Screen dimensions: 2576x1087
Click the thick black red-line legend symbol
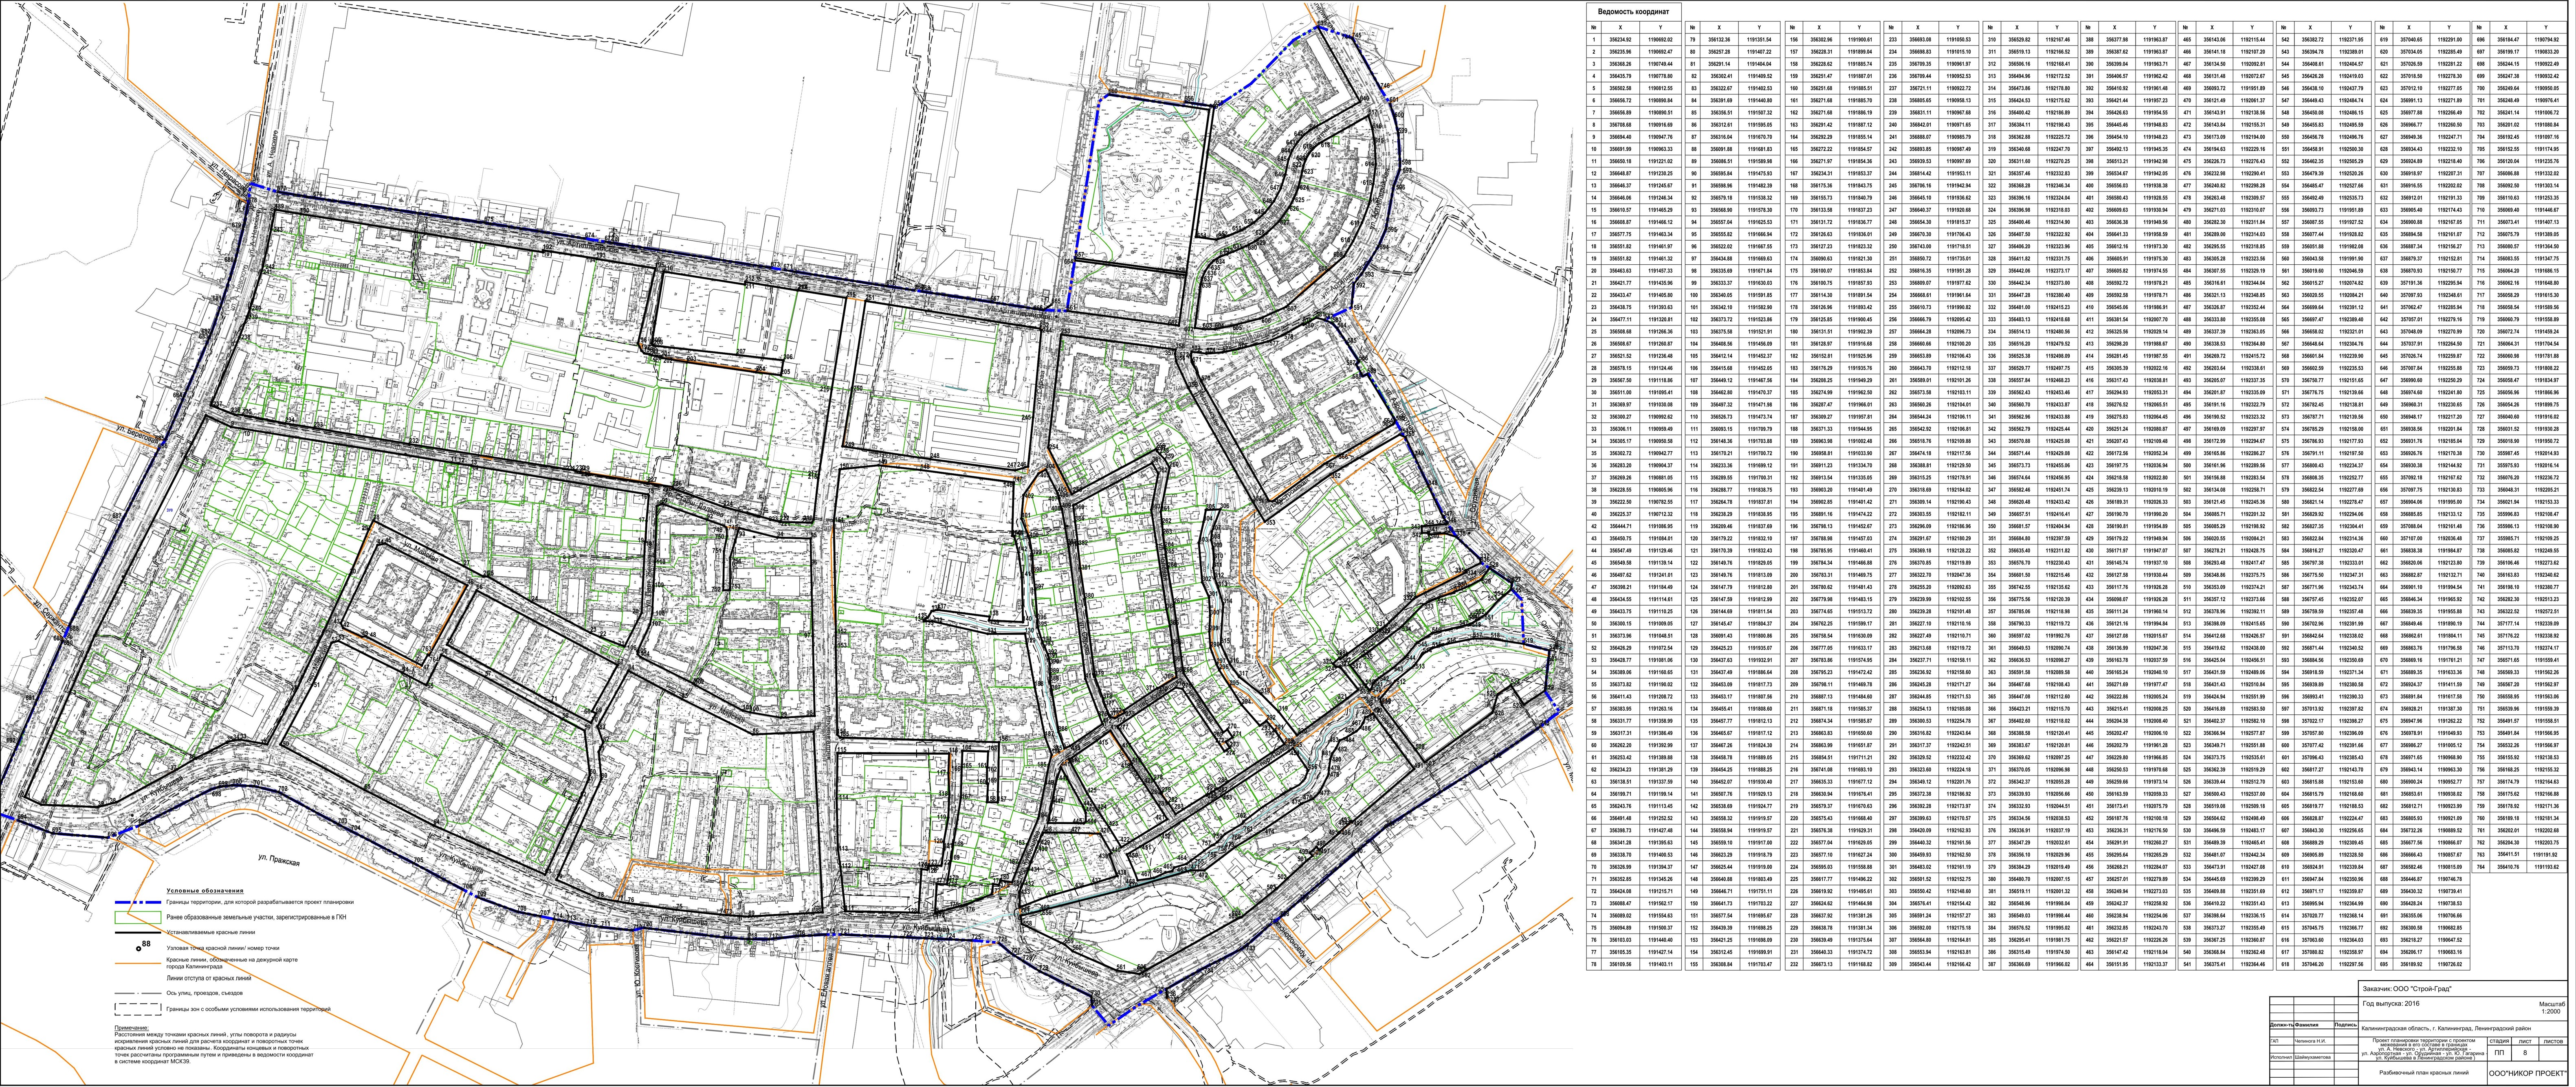tap(138, 933)
